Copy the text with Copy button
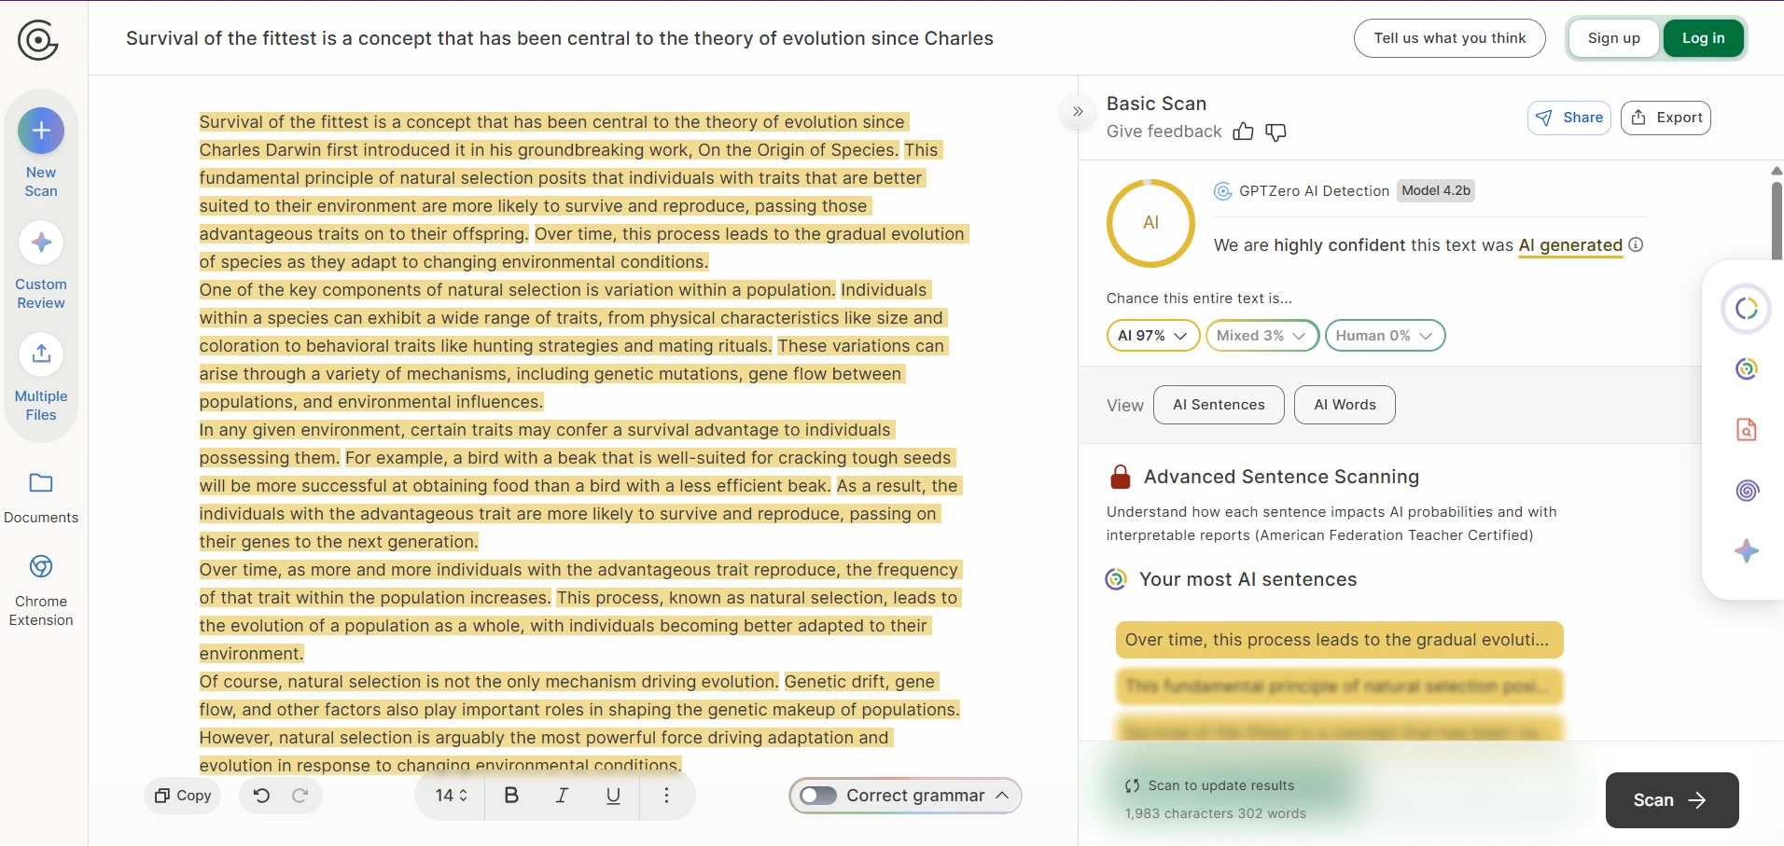Image resolution: width=1784 pixels, height=846 pixels. (x=183, y=796)
